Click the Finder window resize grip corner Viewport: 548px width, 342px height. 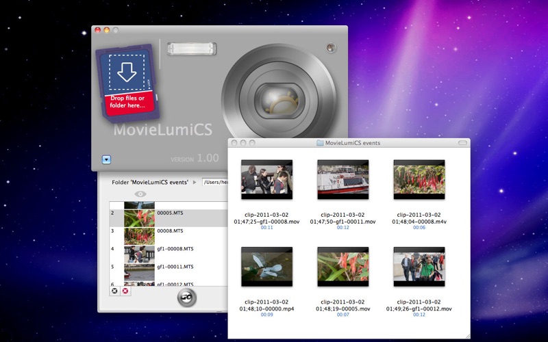point(467,336)
